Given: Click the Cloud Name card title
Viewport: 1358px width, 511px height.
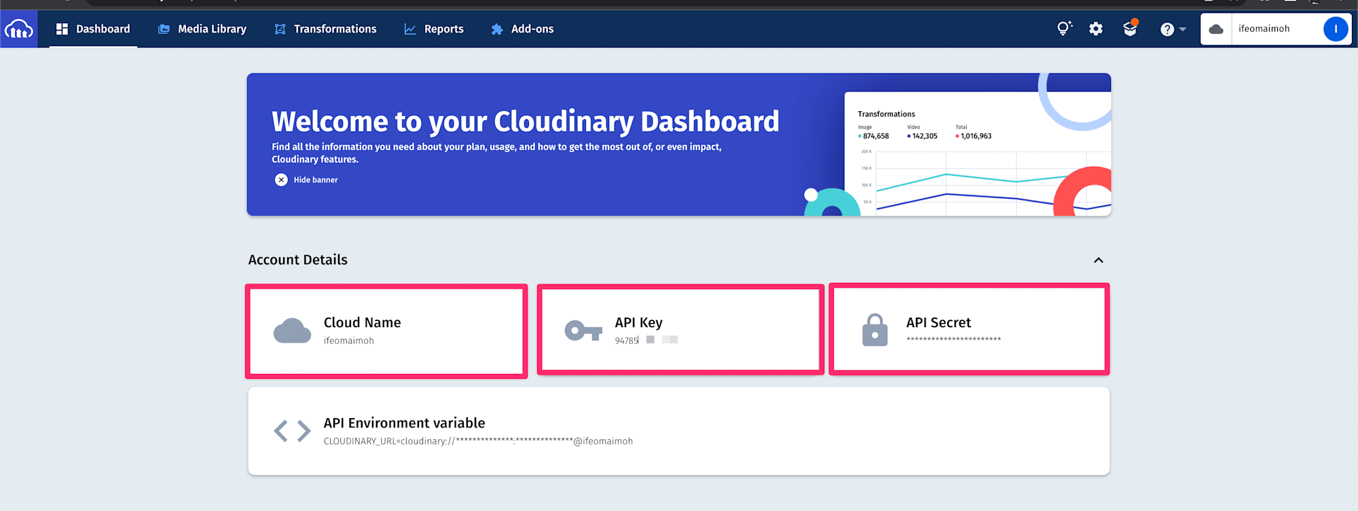Looking at the screenshot, I should click(363, 322).
